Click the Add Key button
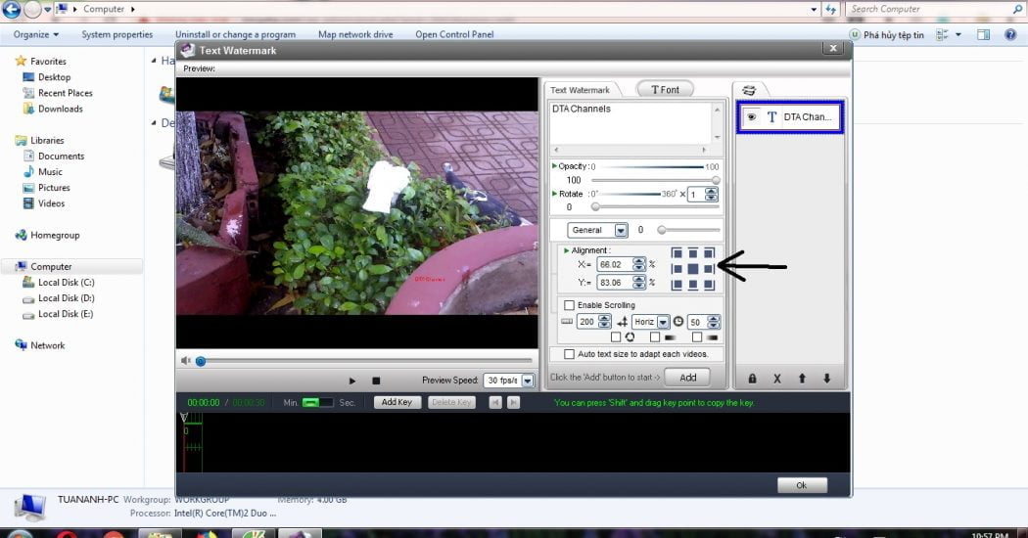 [397, 402]
